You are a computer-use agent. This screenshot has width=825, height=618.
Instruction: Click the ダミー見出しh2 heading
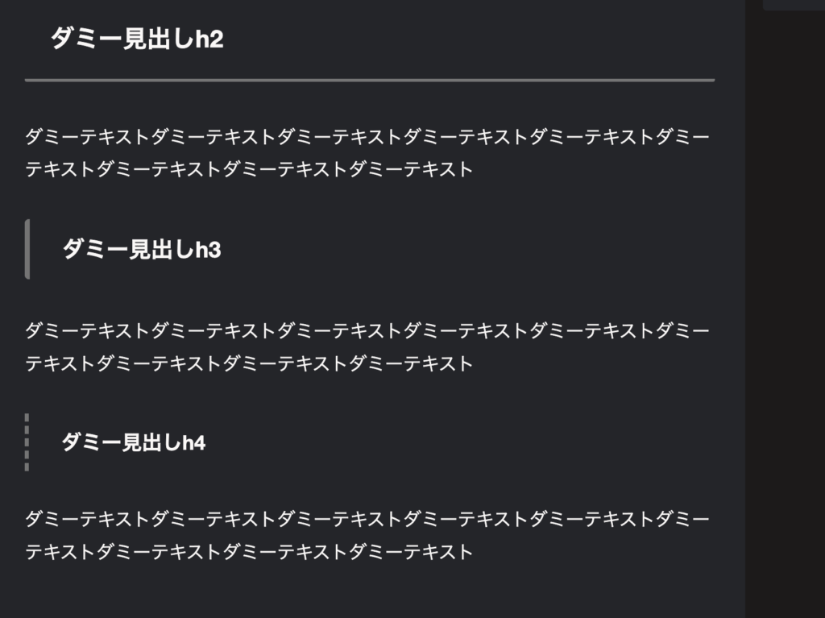137,39
